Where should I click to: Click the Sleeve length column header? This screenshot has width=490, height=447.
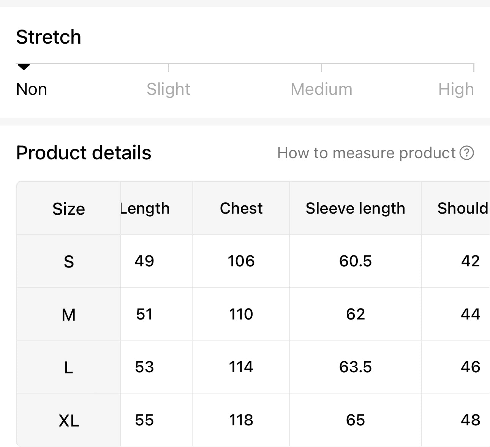355,208
